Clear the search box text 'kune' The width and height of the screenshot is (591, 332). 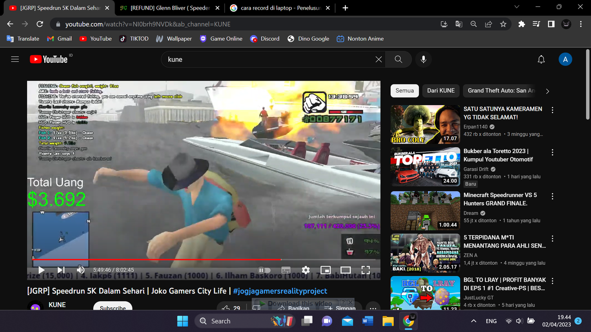click(379, 59)
